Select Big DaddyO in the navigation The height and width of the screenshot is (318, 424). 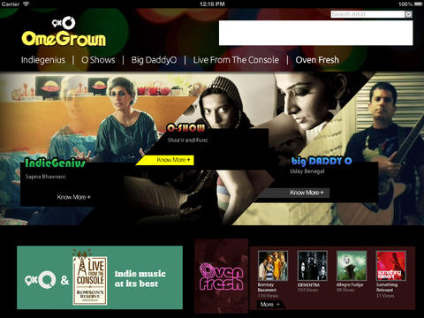[x=154, y=60]
